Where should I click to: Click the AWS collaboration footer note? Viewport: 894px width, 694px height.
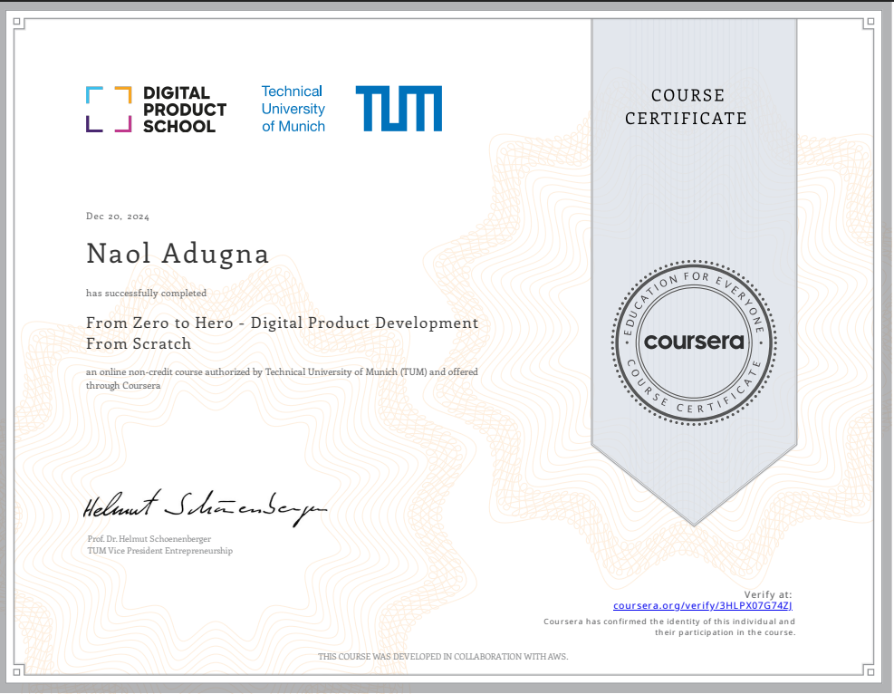click(442, 656)
